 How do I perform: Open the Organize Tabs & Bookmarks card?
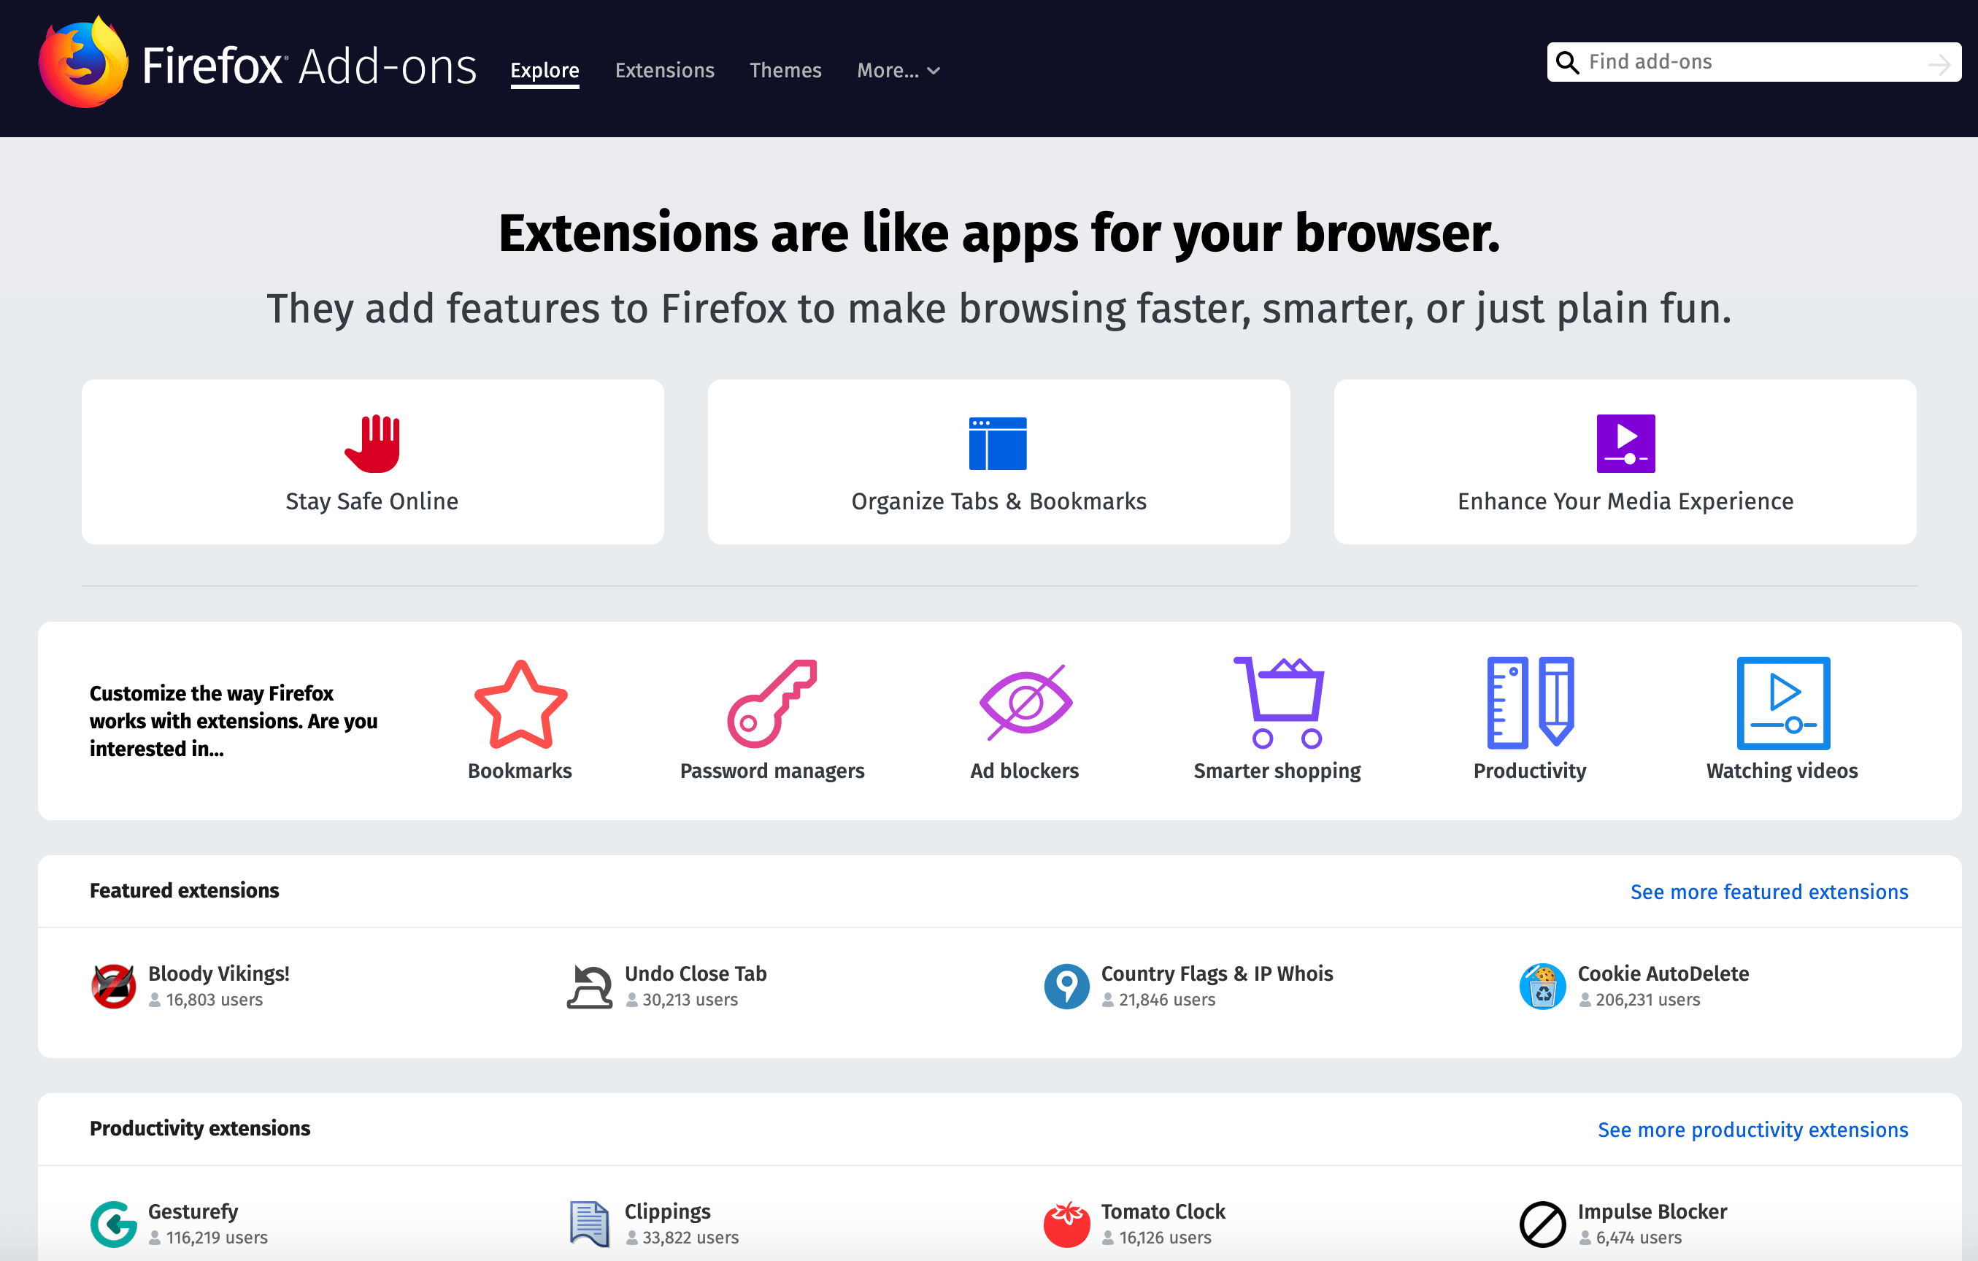[999, 462]
